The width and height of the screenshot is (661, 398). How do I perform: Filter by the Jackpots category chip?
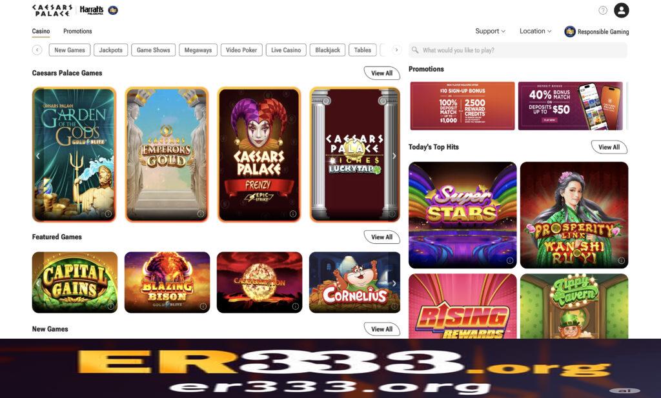coord(111,50)
